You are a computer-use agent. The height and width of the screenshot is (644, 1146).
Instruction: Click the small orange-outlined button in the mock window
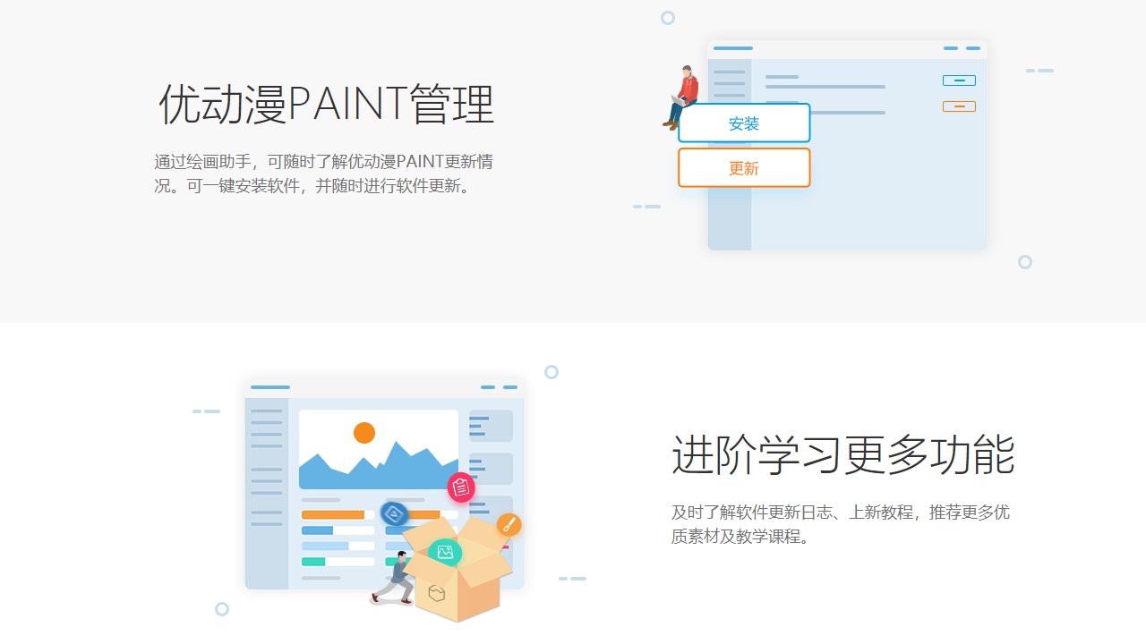point(959,106)
